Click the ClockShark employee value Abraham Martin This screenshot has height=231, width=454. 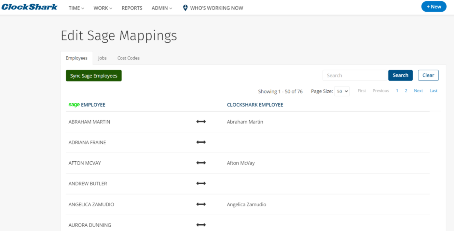245,122
